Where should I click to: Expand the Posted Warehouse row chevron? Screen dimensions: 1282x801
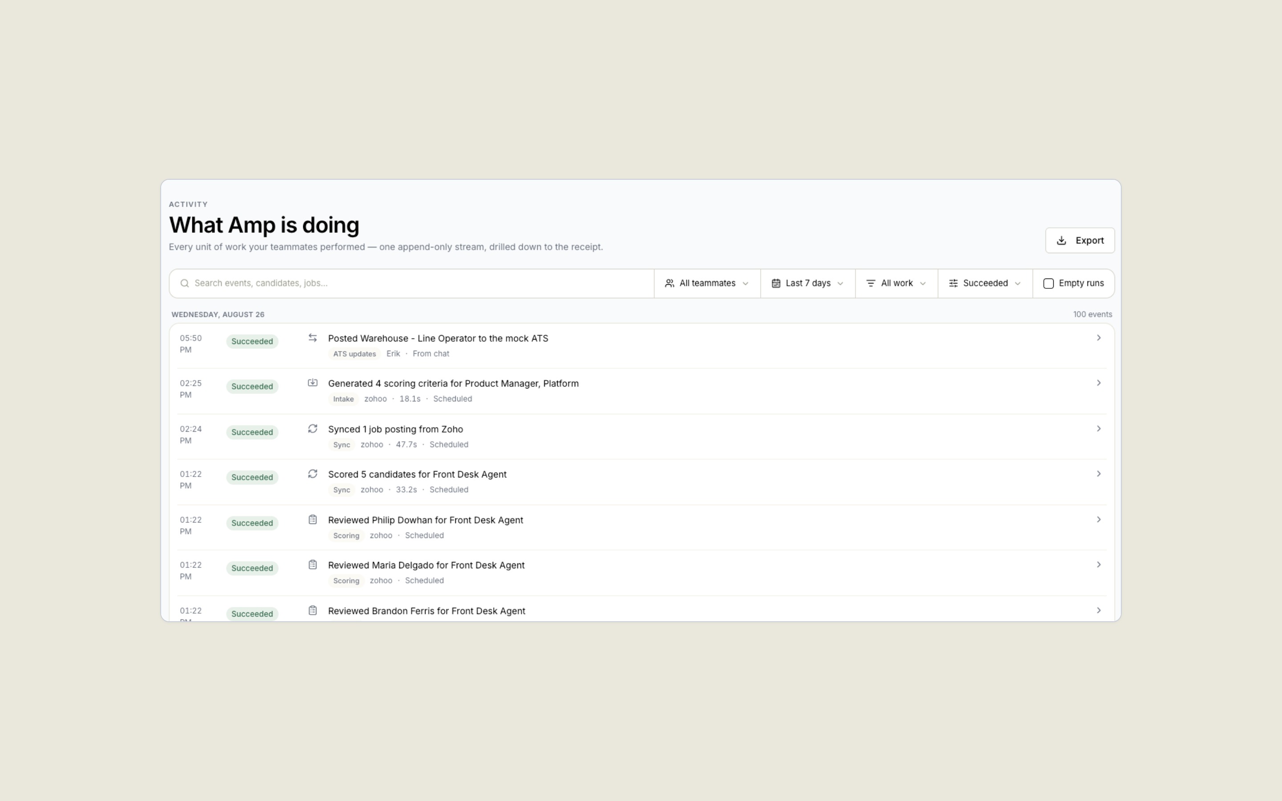[1099, 337]
